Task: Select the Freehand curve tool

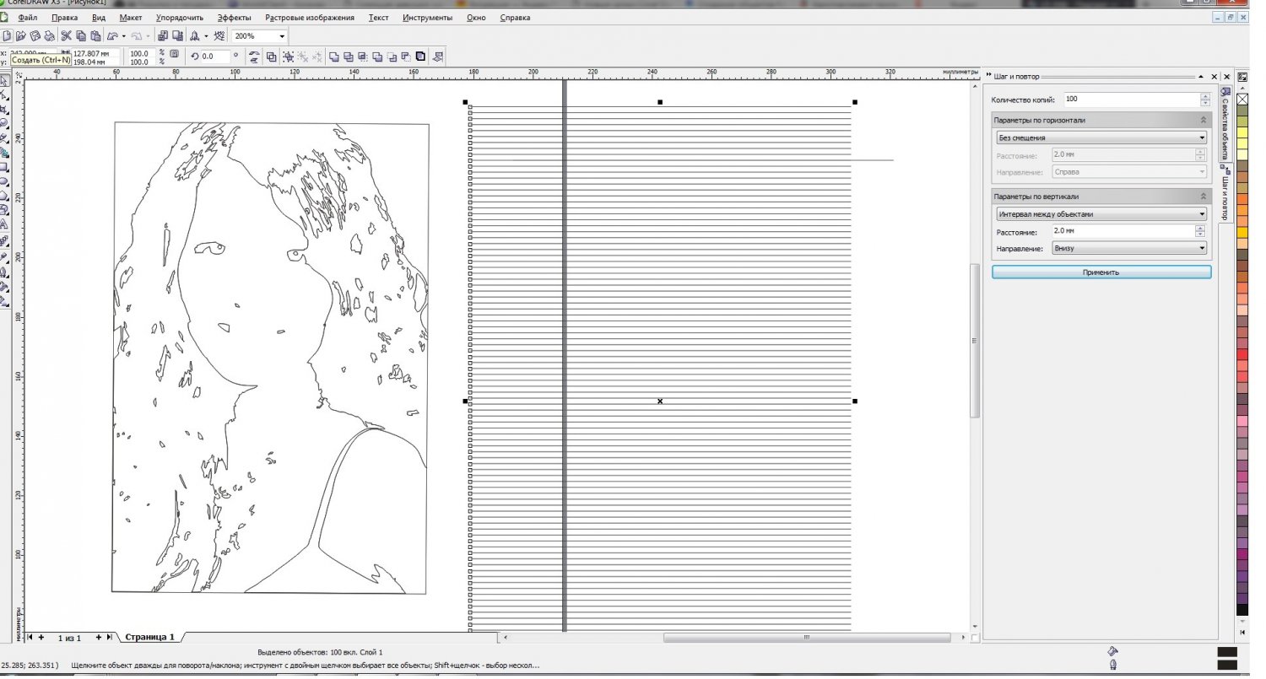Action: pos(6,137)
